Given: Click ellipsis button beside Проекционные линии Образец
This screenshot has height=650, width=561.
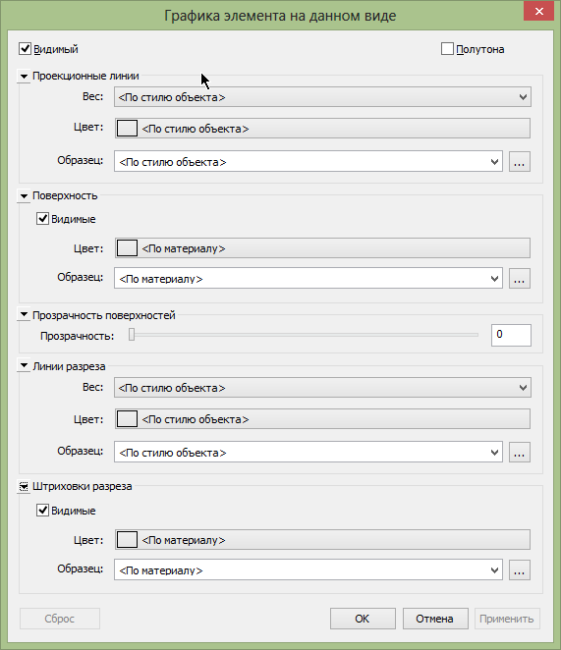Looking at the screenshot, I should [520, 162].
